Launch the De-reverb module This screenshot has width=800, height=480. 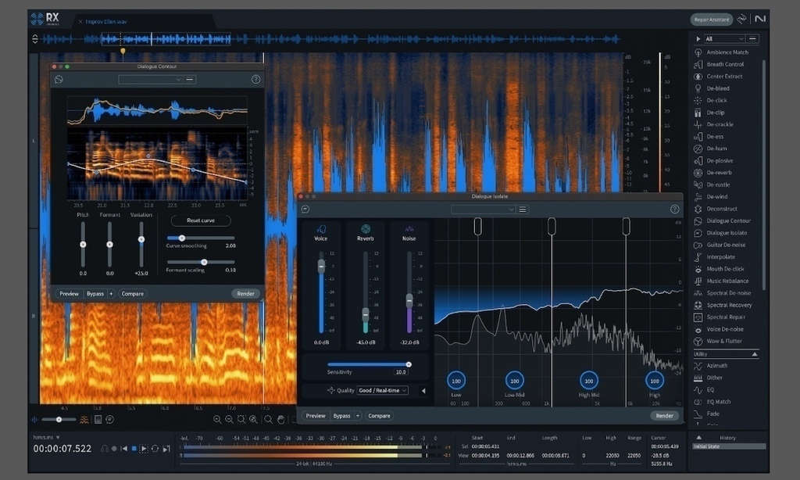(x=712, y=173)
